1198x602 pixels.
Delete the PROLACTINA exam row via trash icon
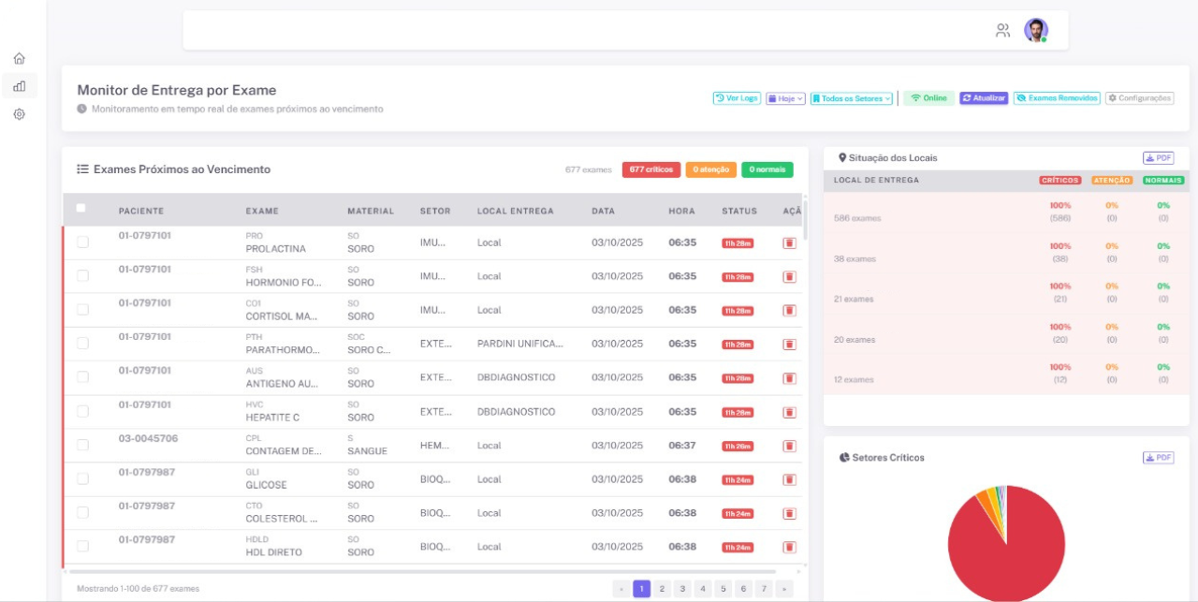pyautogui.click(x=789, y=243)
